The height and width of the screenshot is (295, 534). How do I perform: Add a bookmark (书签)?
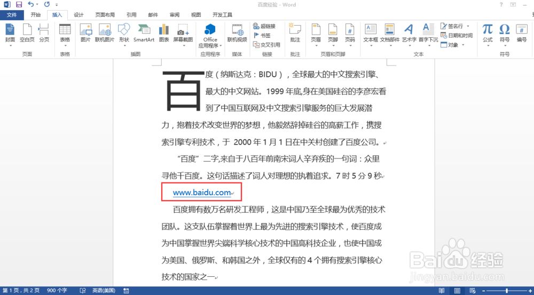262,35
